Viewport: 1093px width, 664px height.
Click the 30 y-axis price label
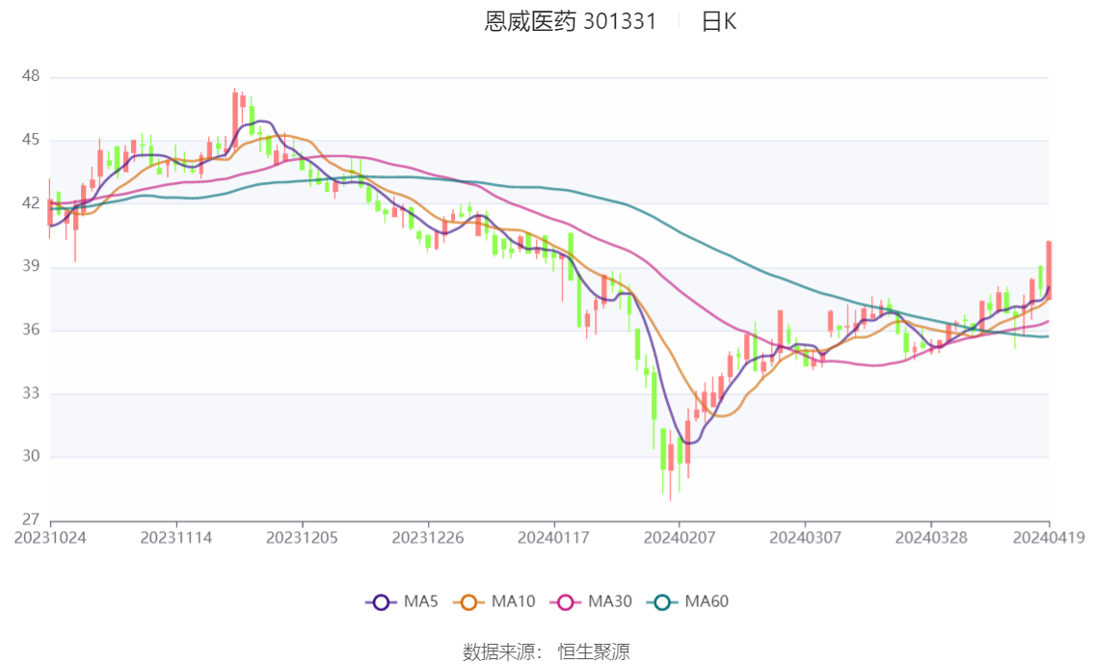[x=31, y=457]
